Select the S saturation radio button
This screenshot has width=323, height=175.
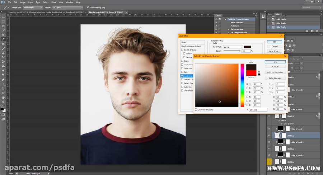click(247, 88)
